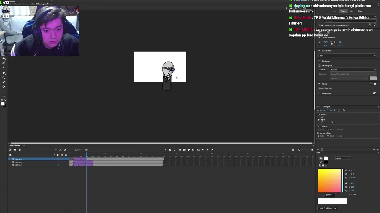Open the Renk Efektleri 'Yok' dropdown
Screen dimensions: 380x213
(347, 55)
